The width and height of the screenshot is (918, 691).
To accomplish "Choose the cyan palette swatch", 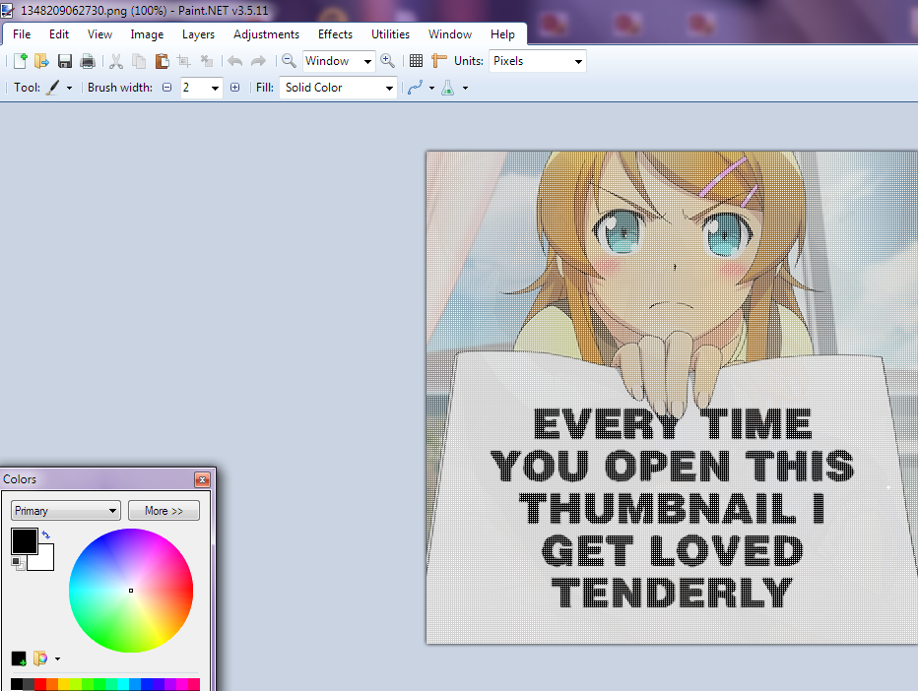I will point(123,684).
